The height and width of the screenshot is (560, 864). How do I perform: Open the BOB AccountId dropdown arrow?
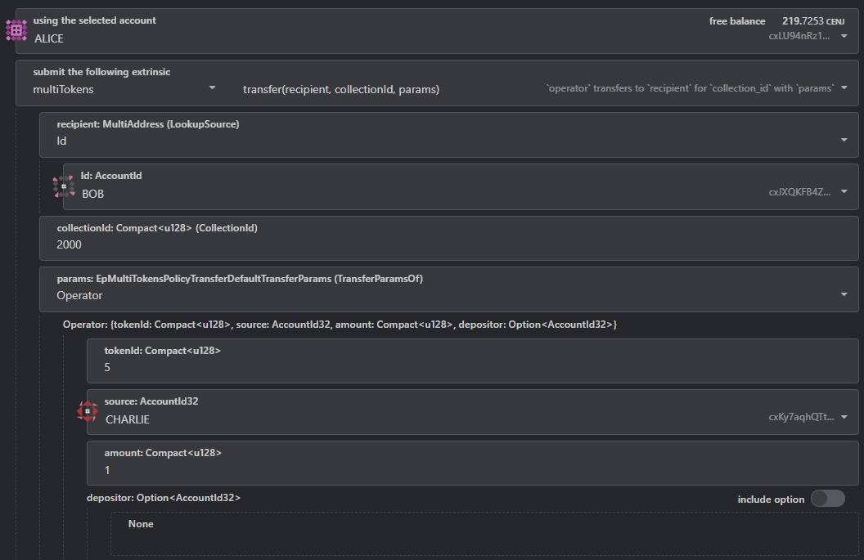point(844,191)
